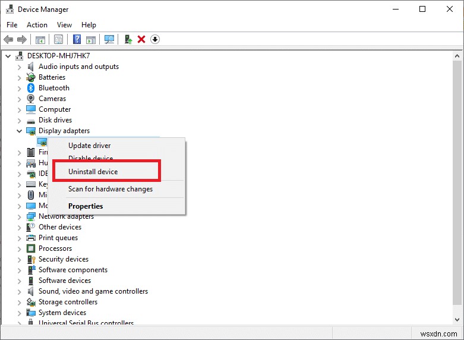This screenshot has width=464, height=340.
Task: Expand the Bluetooth category
Action: pos(19,88)
